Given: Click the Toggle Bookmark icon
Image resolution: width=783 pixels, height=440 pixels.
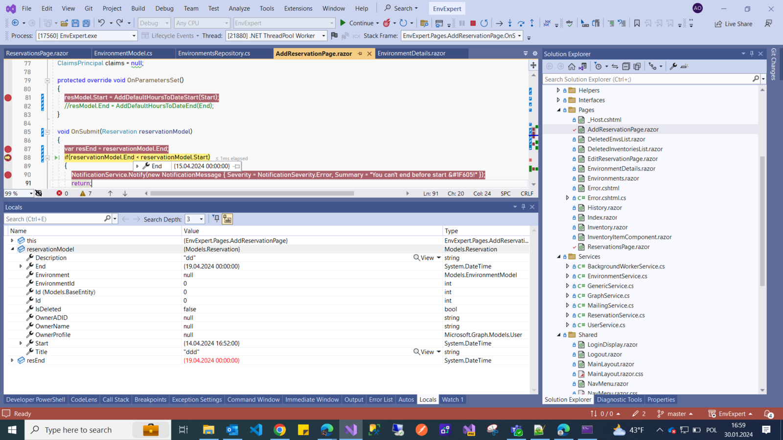Looking at the screenshot, I should click(x=637, y=23).
